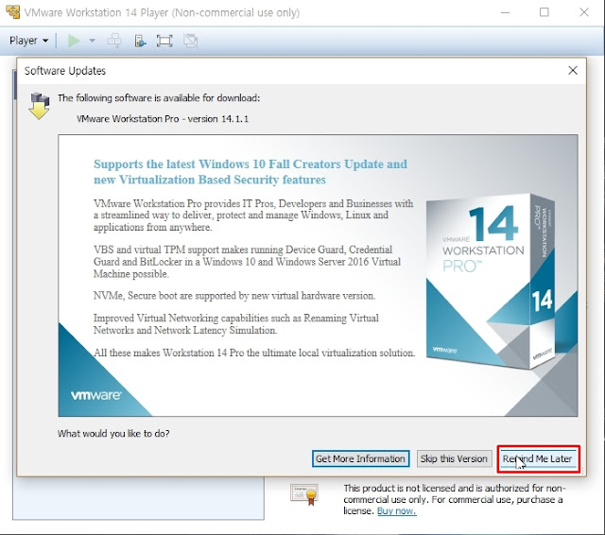Enter full screen mode icon
Image resolution: width=605 pixels, height=535 pixels.
[x=164, y=41]
